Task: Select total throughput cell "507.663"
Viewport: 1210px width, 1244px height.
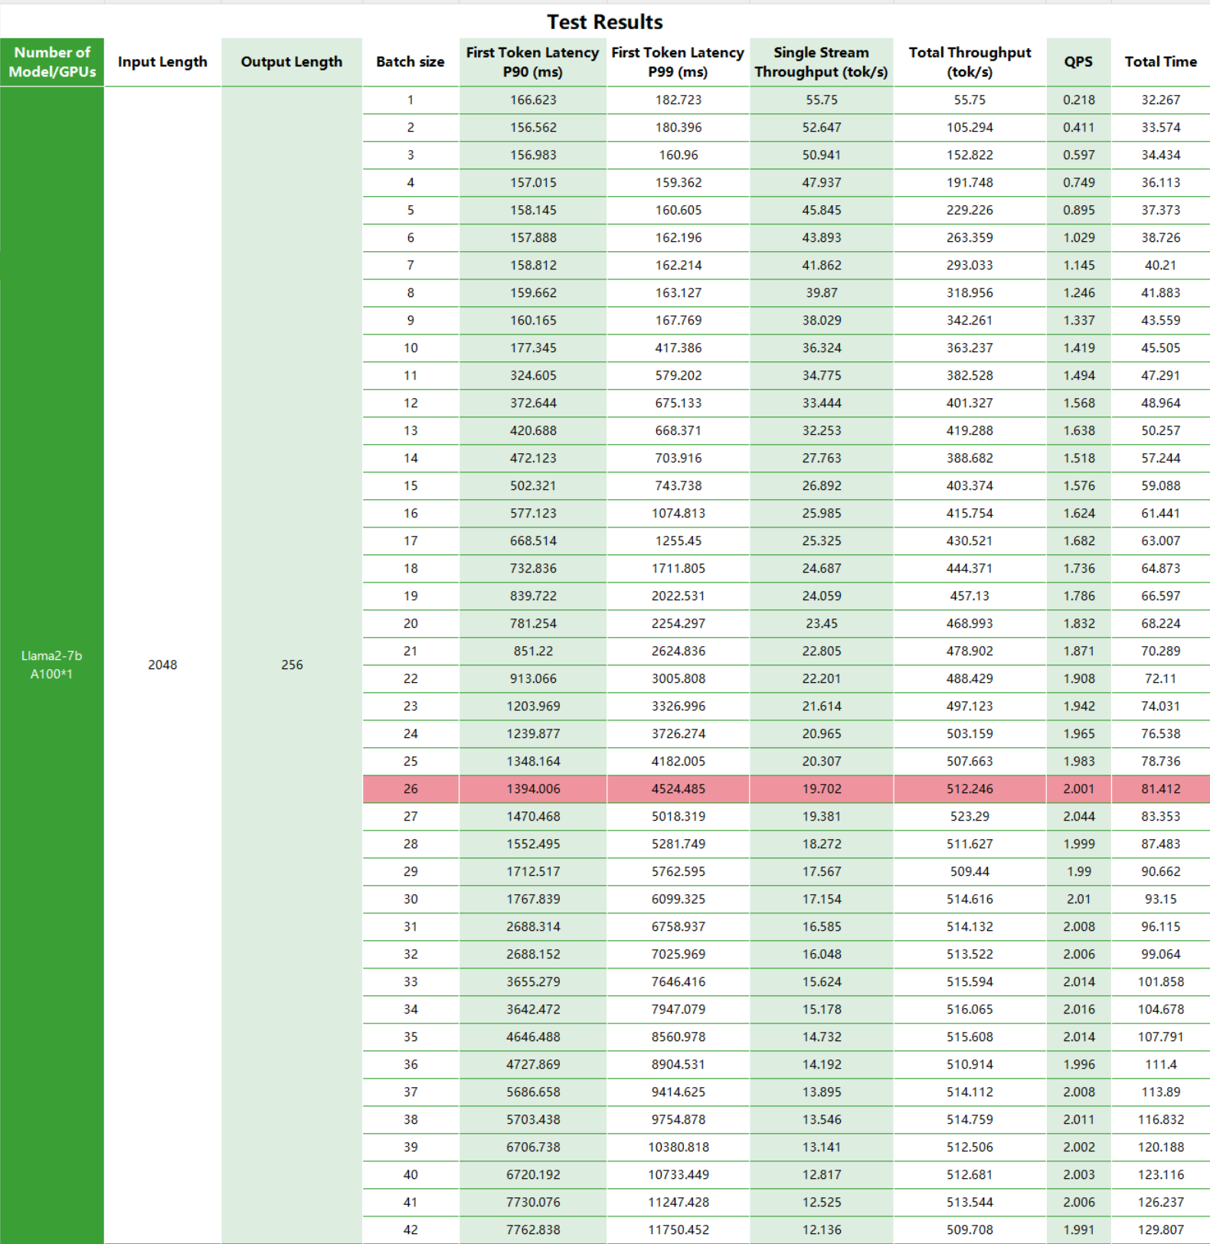Action: 970,762
